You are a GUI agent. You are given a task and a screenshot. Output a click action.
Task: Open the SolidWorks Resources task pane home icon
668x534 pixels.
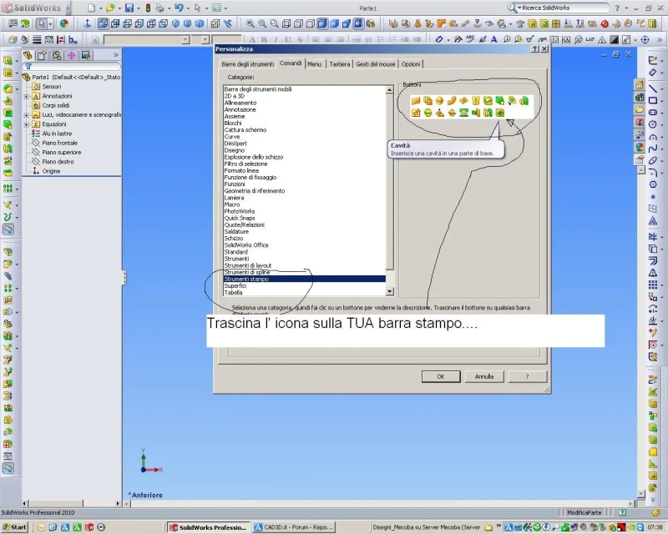click(x=640, y=85)
